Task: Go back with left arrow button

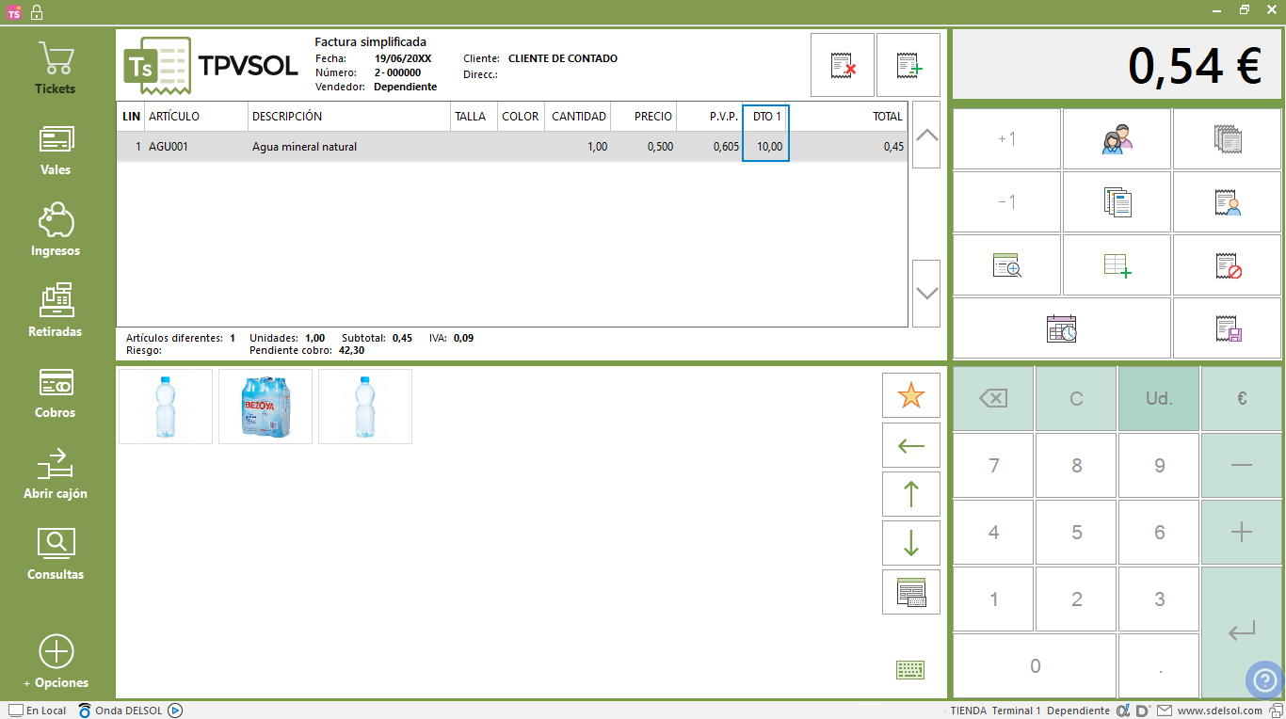Action: [x=911, y=445]
